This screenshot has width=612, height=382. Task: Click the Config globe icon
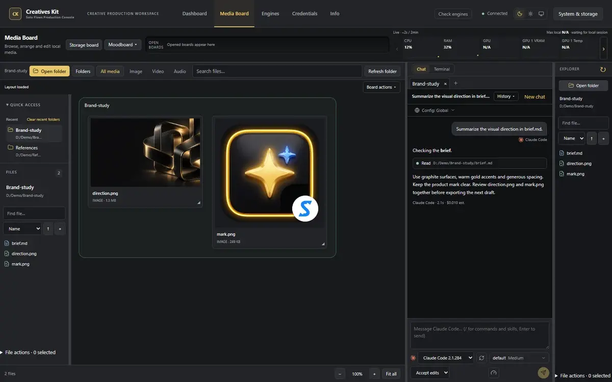(x=417, y=110)
